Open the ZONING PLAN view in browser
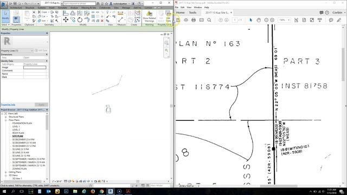347x195 pixels. pyautogui.click(x=20, y=168)
